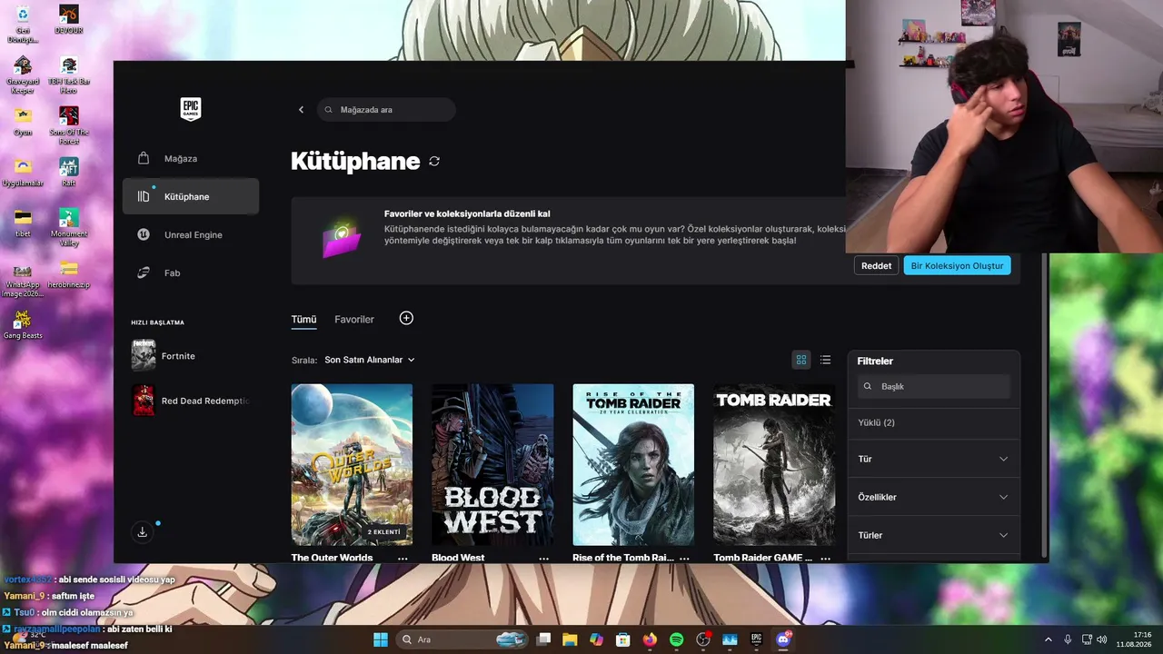Open more options for Tomb Raider GAME

pyautogui.click(x=825, y=558)
